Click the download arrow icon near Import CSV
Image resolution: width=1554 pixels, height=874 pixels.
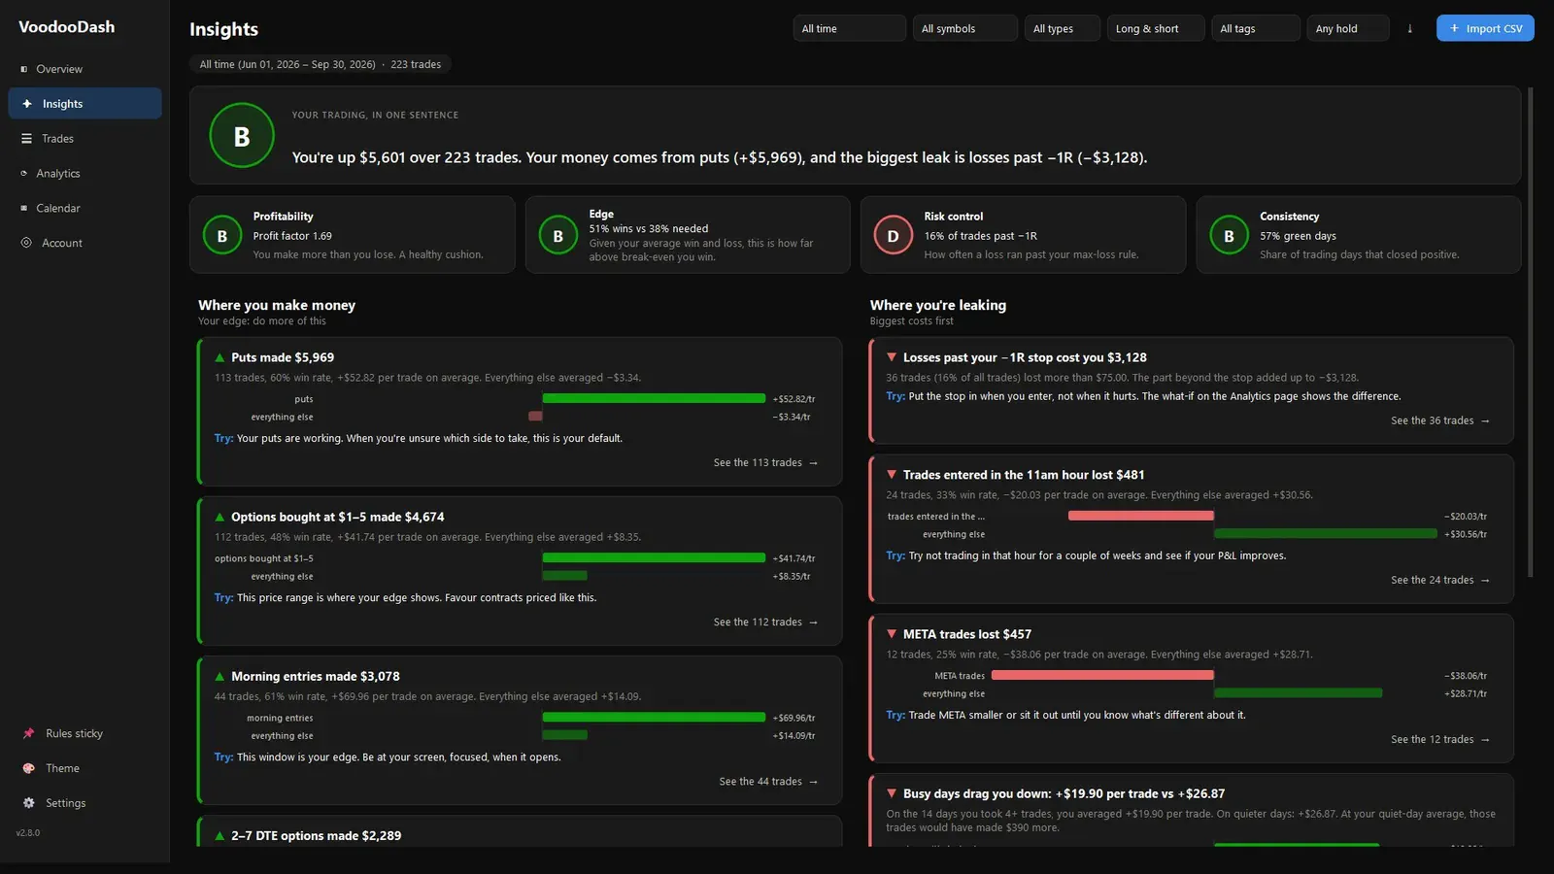click(1410, 29)
